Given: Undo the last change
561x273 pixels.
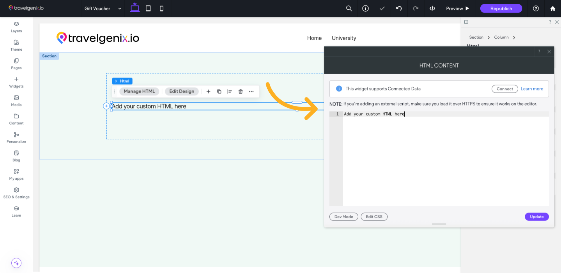Looking at the screenshot, I should pos(399,8).
